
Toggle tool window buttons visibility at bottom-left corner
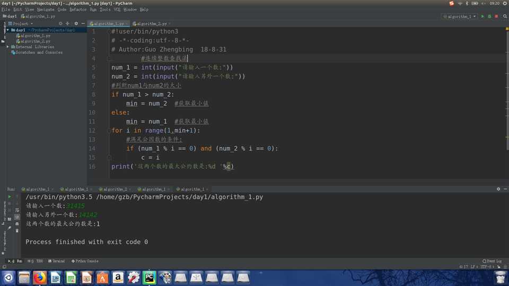(4, 267)
